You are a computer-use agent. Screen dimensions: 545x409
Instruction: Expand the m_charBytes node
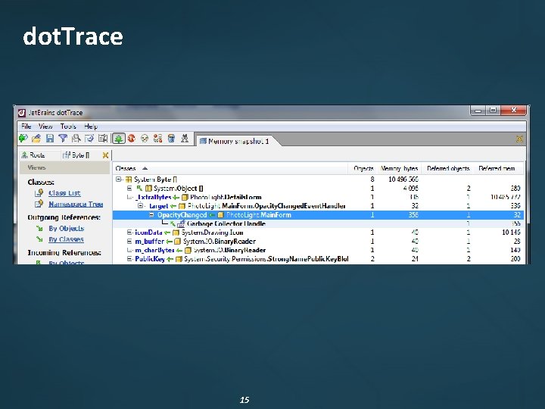click(129, 250)
